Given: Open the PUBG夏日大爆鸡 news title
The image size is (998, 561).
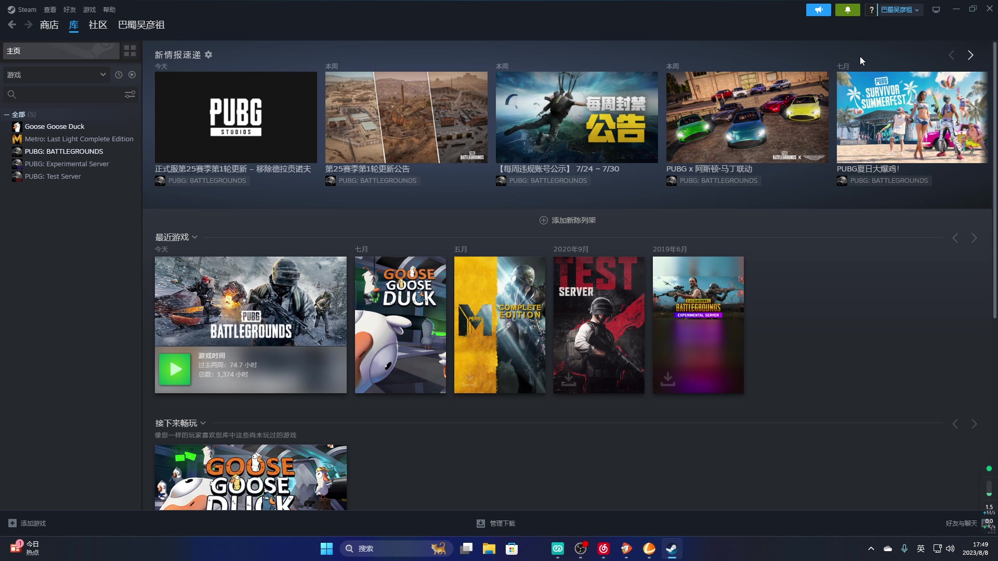Looking at the screenshot, I should [868, 169].
